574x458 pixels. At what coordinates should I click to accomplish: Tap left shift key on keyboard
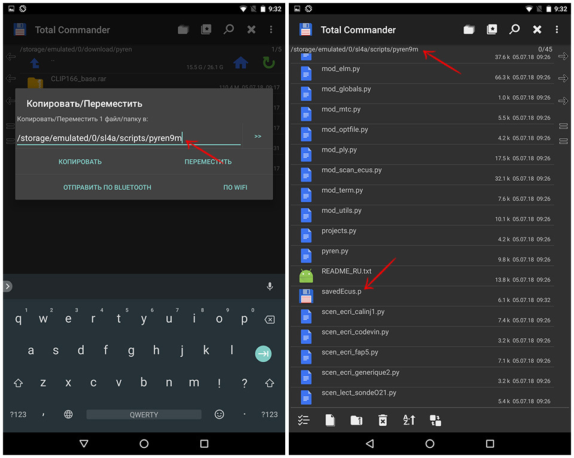coord(18,383)
